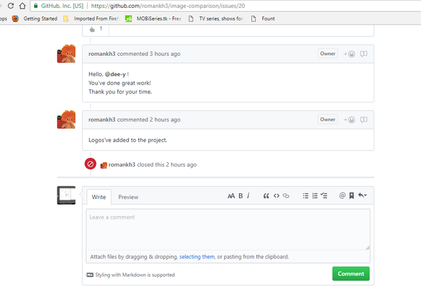
Task: Click the thumbs-up reaction with count 1
Action: pos(96,29)
